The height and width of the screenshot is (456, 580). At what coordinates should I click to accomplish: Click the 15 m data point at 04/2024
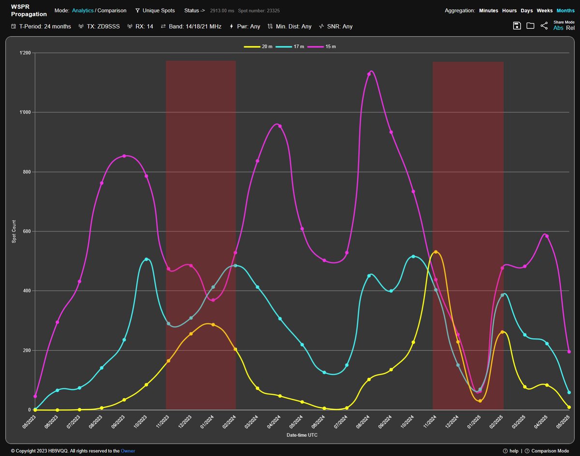coord(280,126)
